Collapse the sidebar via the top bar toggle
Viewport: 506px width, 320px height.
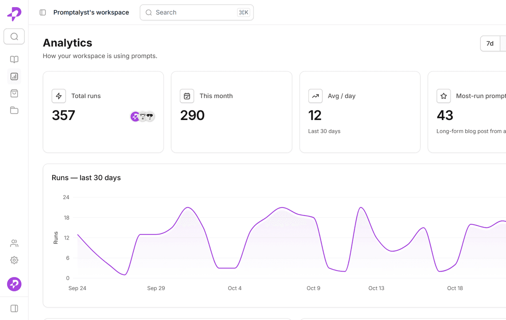(x=43, y=13)
